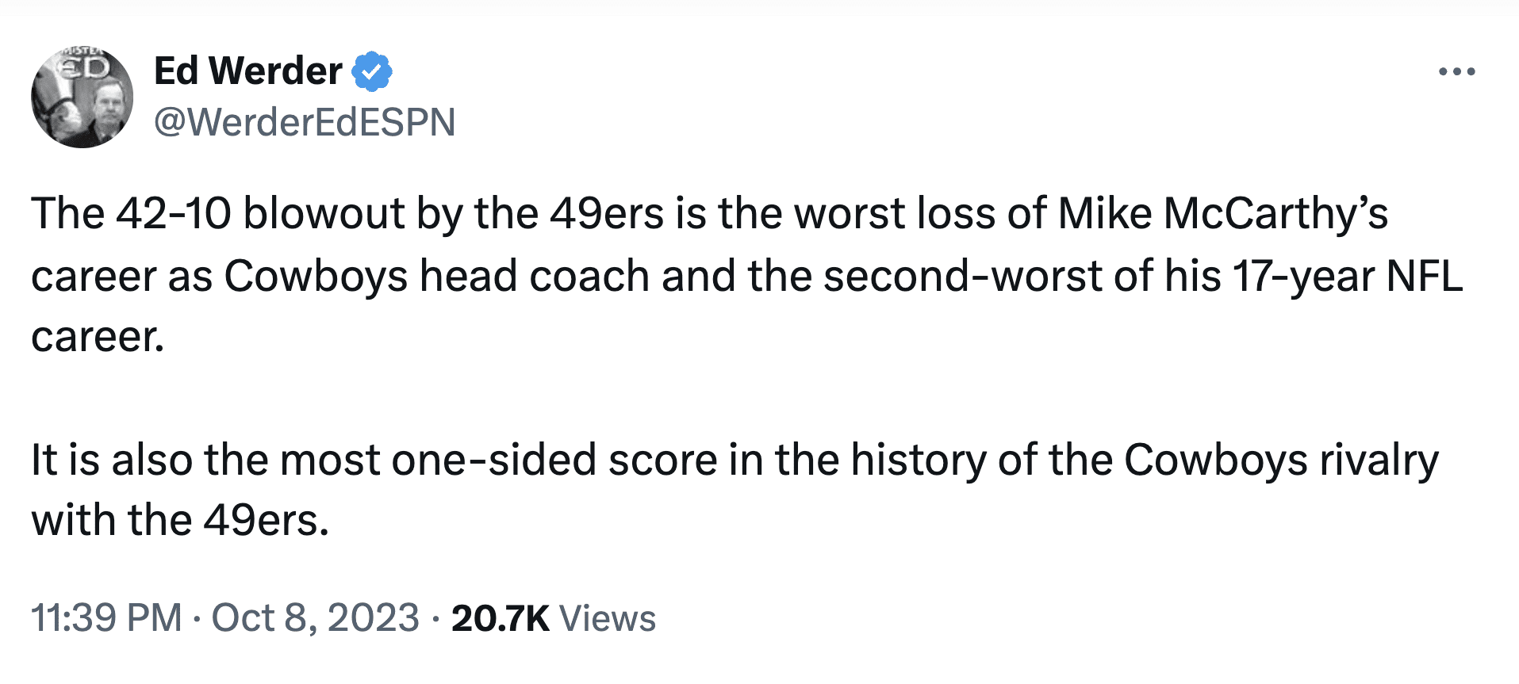This screenshot has width=1519, height=684.
Task: Click the blue verified checkmark badge
Action: pos(371,72)
